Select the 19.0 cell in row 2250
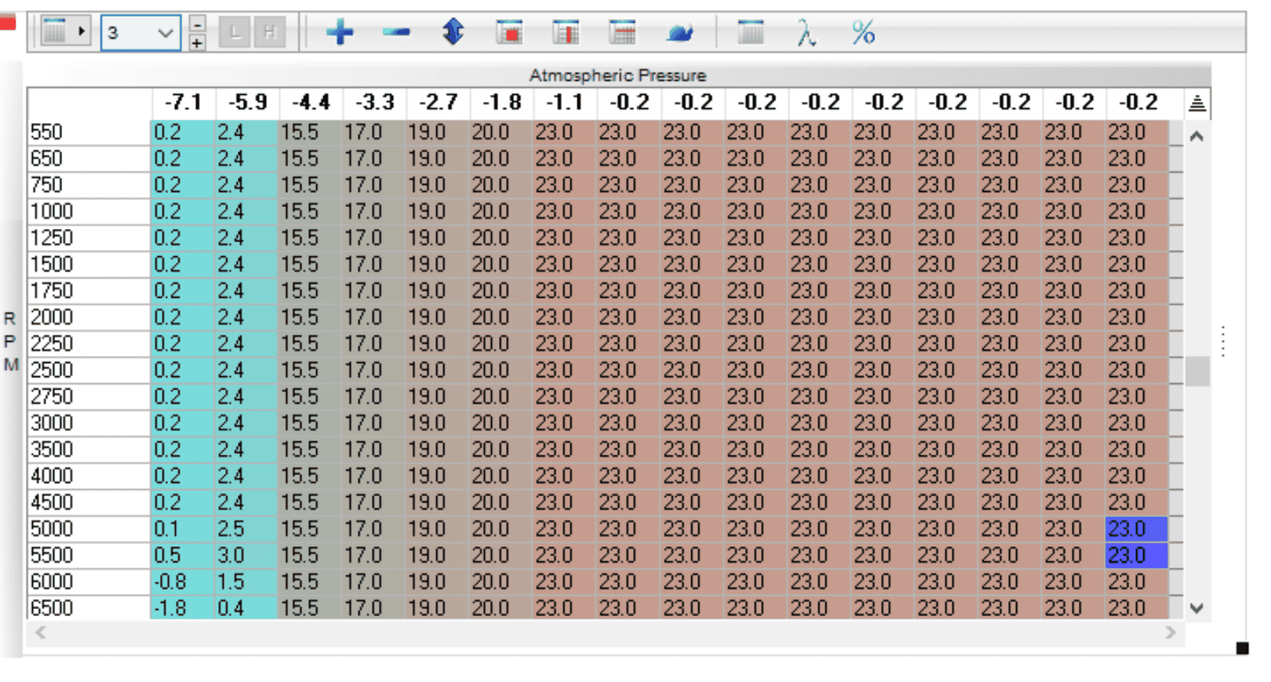1271x682 pixels. click(x=438, y=344)
